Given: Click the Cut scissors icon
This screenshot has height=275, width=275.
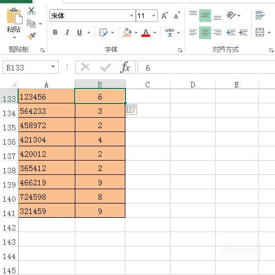Looking at the screenshot, I should click(x=31, y=11).
